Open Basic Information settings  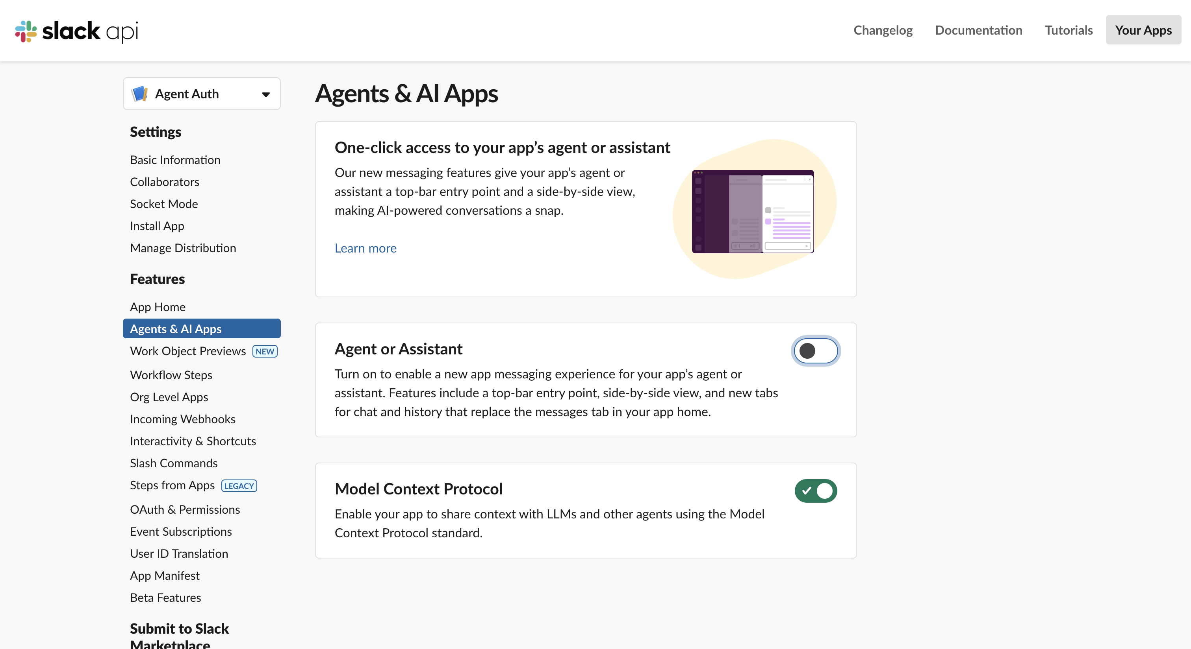(175, 160)
